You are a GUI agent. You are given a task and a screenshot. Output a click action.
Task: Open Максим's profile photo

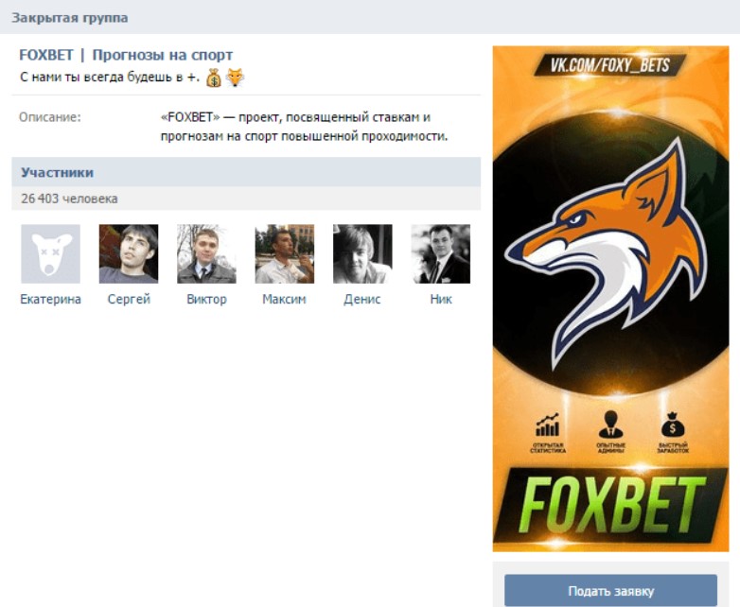point(285,253)
